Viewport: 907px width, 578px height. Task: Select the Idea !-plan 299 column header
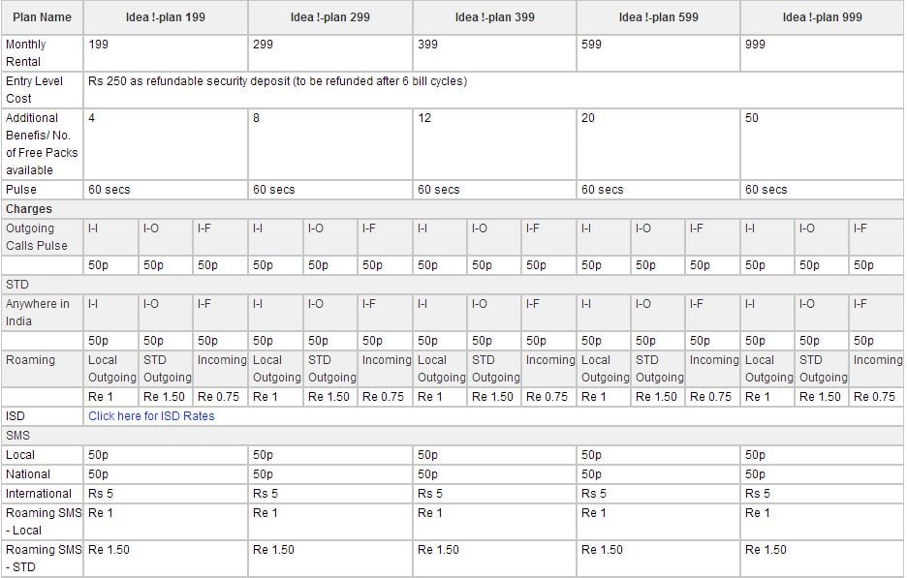[x=330, y=17]
